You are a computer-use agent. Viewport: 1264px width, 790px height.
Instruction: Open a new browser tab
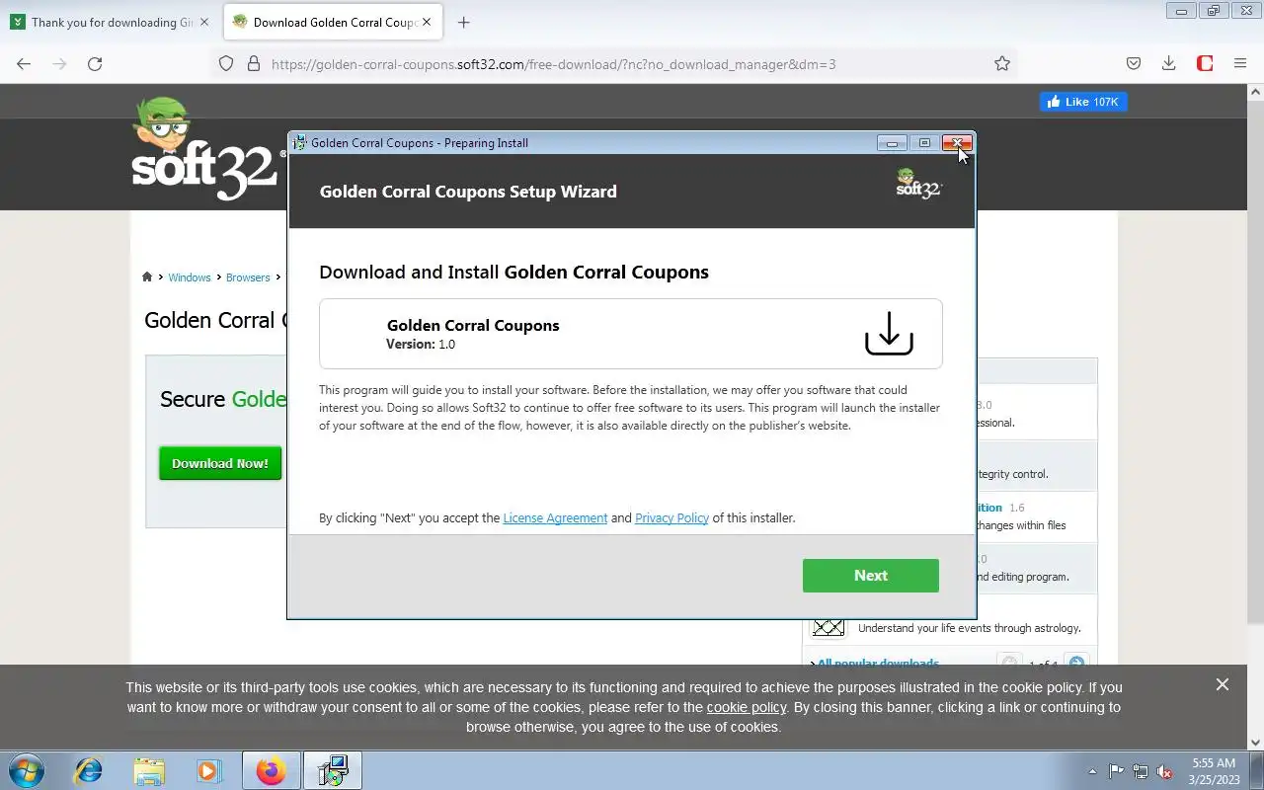coord(464,22)
